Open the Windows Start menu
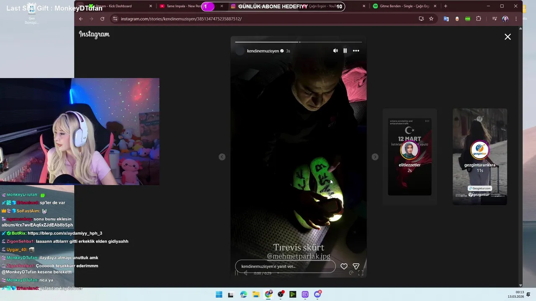 pos(219,295)
